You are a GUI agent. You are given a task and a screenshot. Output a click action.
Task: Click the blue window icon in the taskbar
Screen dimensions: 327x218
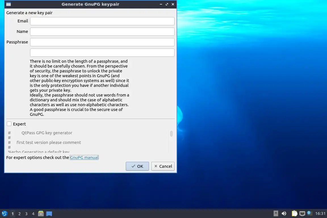[x=49, y=214]
